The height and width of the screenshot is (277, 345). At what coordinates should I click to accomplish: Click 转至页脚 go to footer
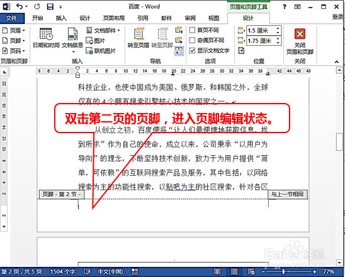click(162, 38)
